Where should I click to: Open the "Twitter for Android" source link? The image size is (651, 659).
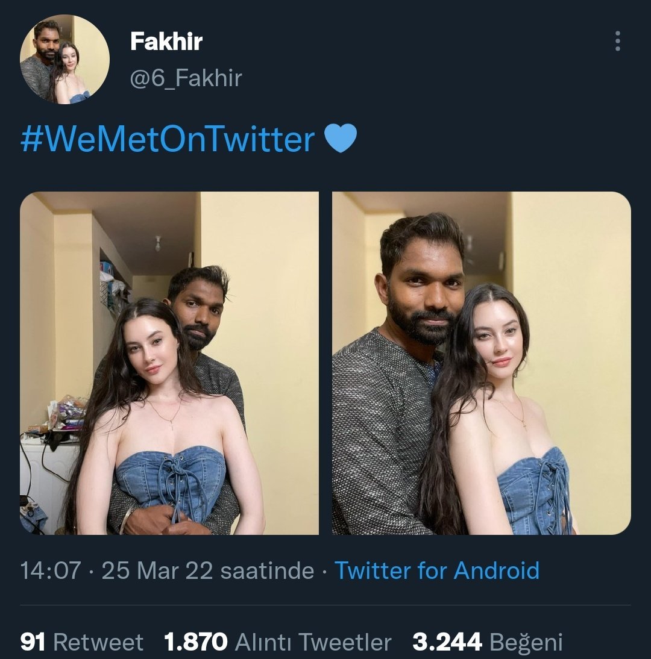(x=437, y=570)
